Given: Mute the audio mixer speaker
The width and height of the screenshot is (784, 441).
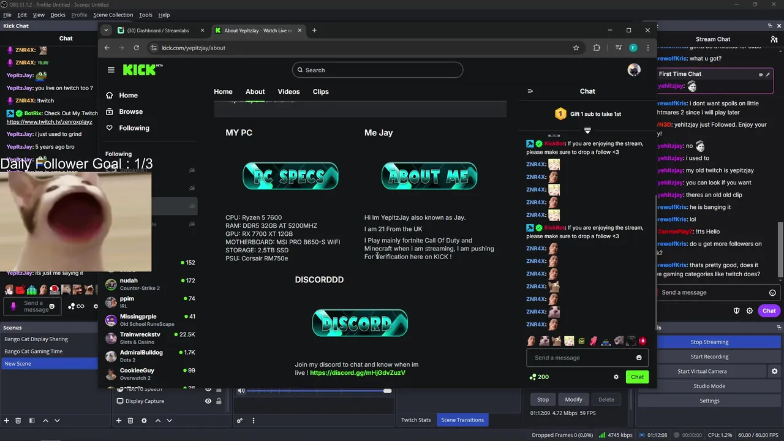Looking at the screenshot, I should coord(241,390).
